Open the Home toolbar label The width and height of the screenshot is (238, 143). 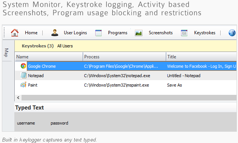31,33
